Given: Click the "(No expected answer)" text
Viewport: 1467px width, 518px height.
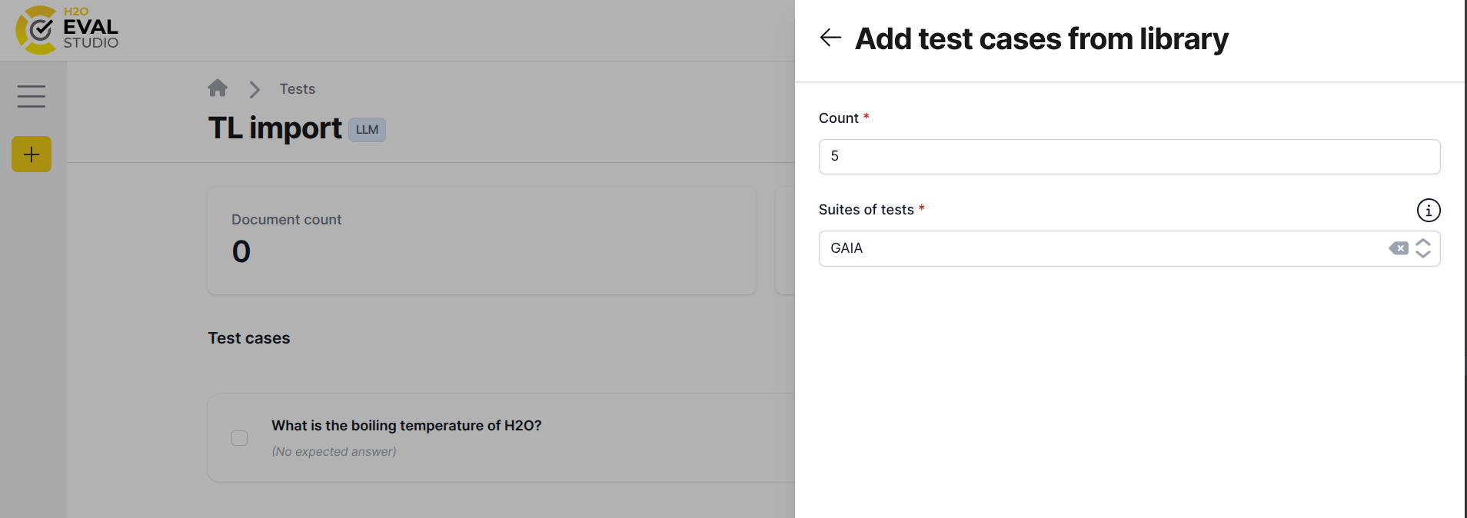Looking at the screenshot, I should click(x=334, y=452).
